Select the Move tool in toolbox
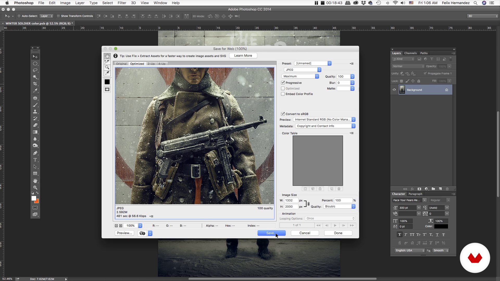500x281 pixels. pyautogui.click(x=35, y=57)
